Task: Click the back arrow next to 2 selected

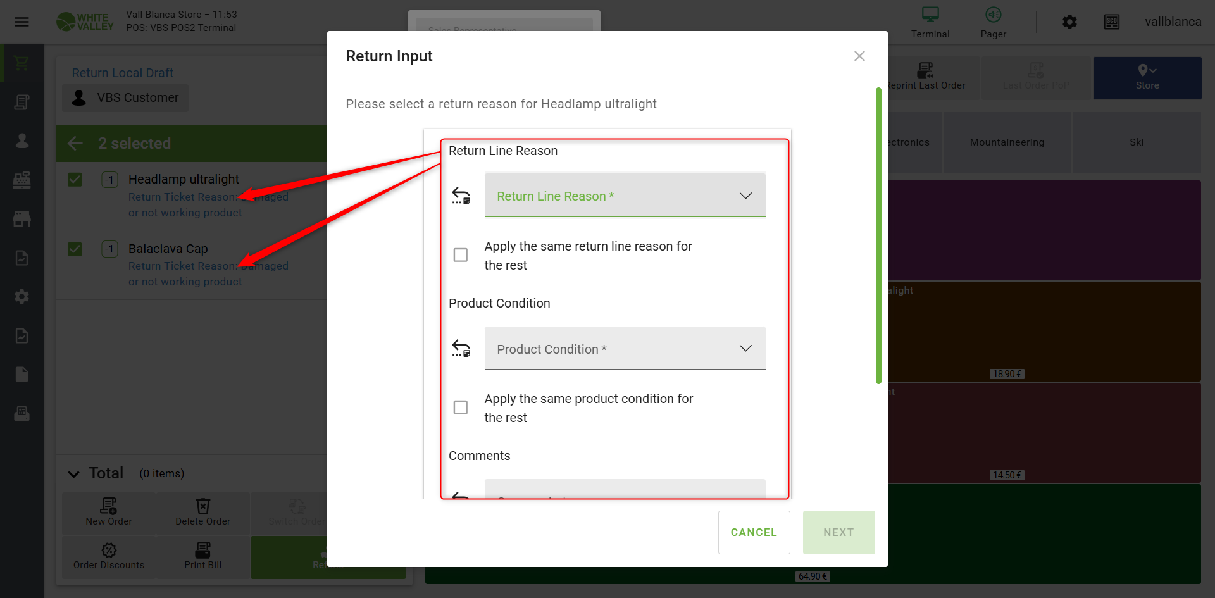Action: [75, 143]
